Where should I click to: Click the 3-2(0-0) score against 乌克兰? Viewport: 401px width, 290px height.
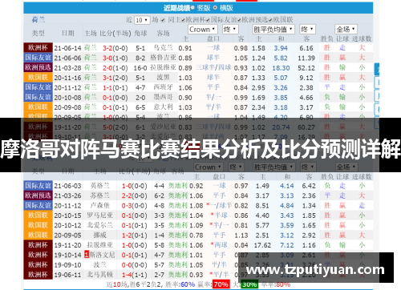coord(115,48)
